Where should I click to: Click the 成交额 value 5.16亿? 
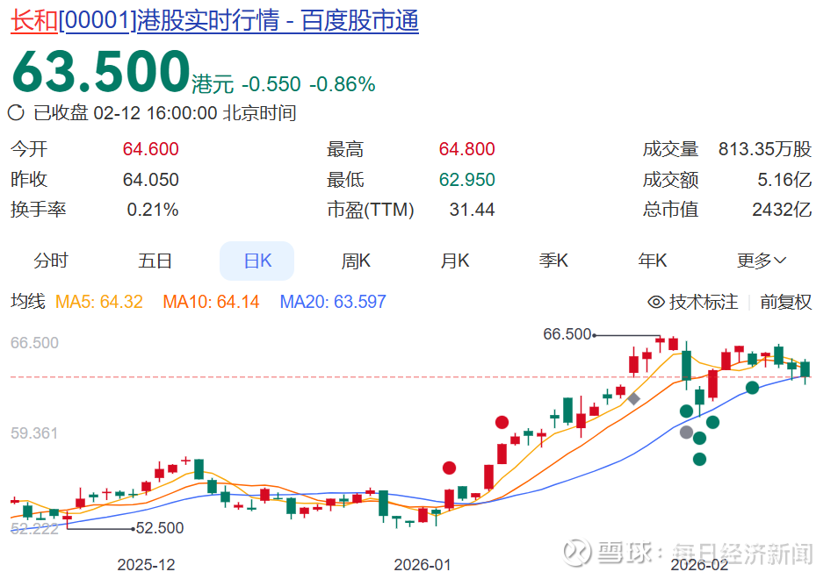(784, 179)
